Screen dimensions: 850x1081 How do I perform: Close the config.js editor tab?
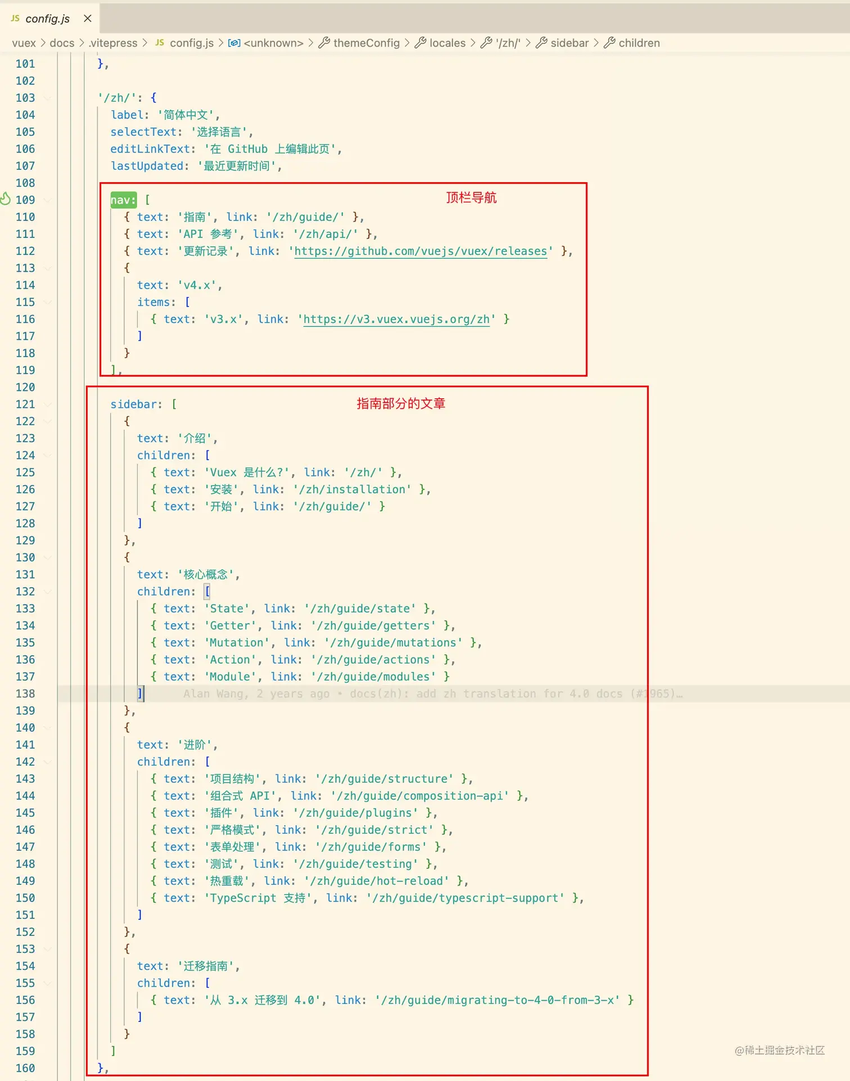(x=88, y=19)
